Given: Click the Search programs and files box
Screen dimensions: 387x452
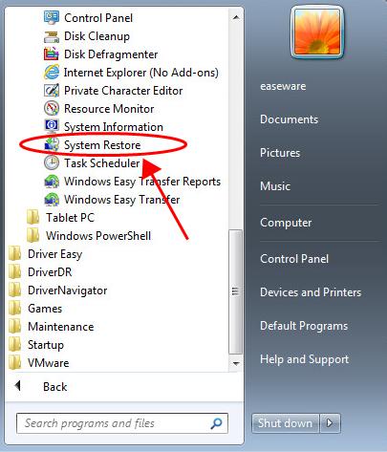Looking at the screenshot, I should pyautogui.click(x=122, y=423).
